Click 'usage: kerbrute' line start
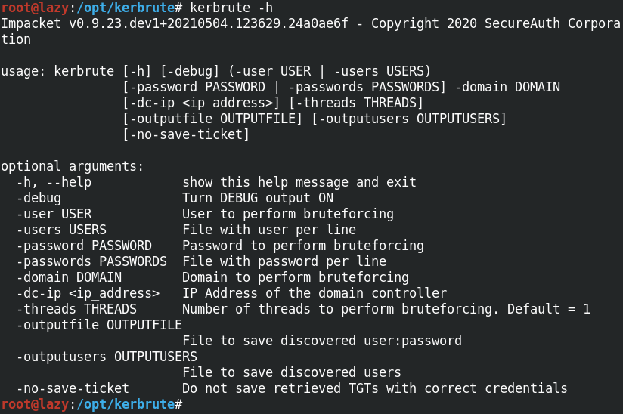Viewport: 623px width, 414px height. click(57, 71)
